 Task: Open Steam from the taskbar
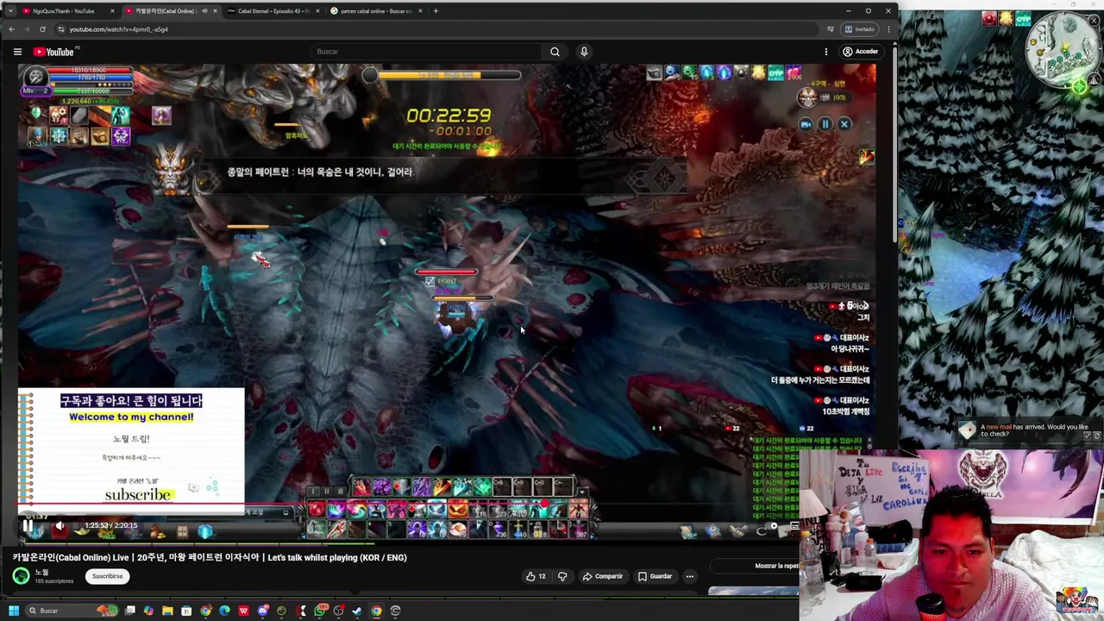(x=357, y=611)
